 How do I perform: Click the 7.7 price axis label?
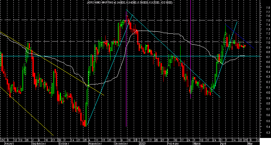click(268, 12)
